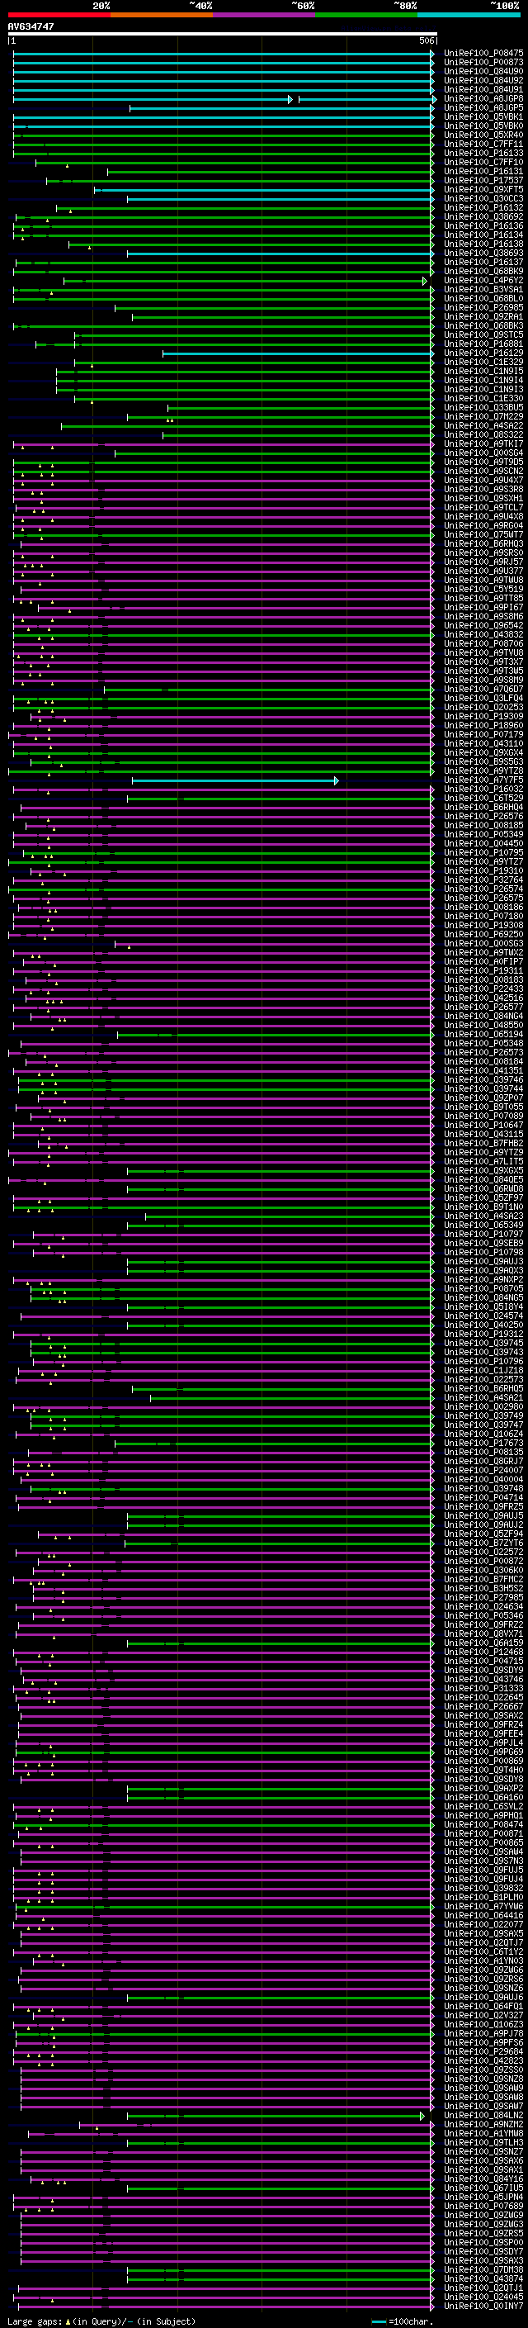The image size is (528, 2328).
Task: Open hit UniRef100_P10647
Action: 483,1125
